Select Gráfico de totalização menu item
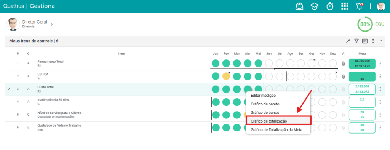 click(278, 121)
